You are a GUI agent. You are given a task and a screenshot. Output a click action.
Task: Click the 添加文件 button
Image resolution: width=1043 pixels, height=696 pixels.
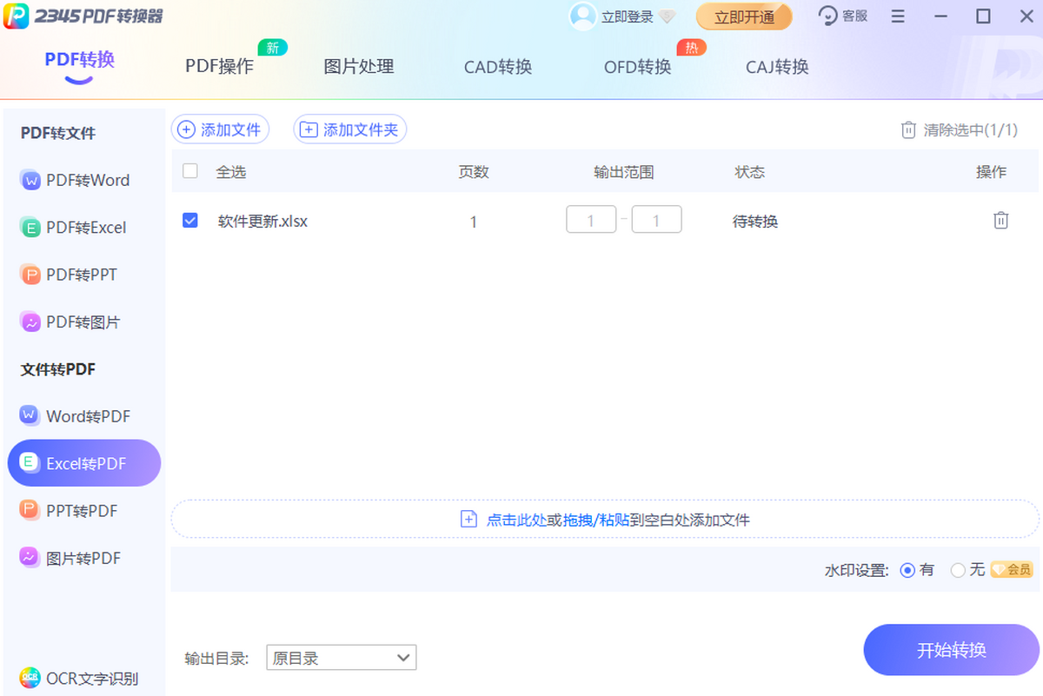click(x=220, y=129)
